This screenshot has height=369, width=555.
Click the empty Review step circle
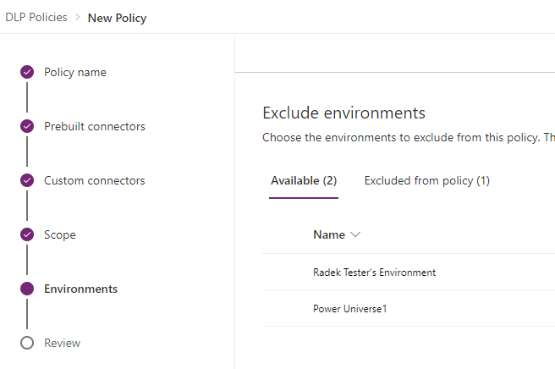click(27, 343)
